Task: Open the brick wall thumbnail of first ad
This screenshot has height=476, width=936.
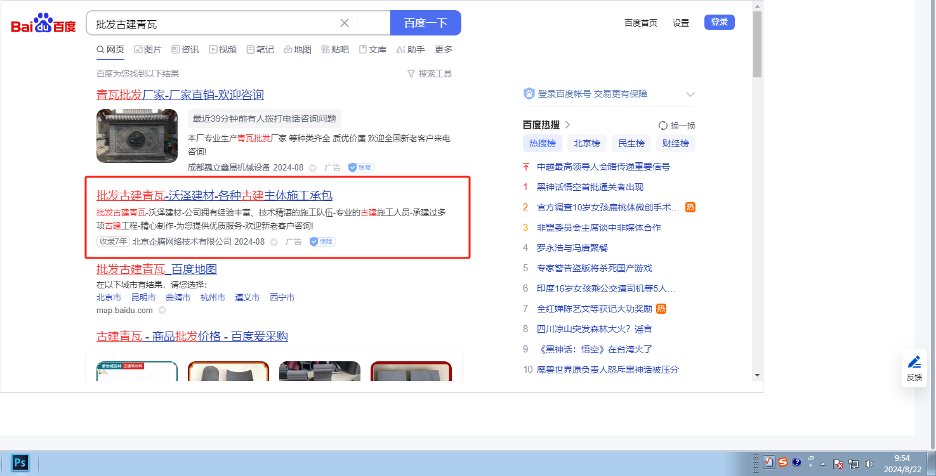Action: [x=137, y=136]
